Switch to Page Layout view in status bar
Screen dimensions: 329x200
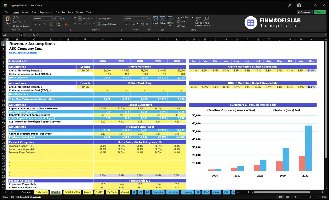pyautogui.click(x=287, y=197)
